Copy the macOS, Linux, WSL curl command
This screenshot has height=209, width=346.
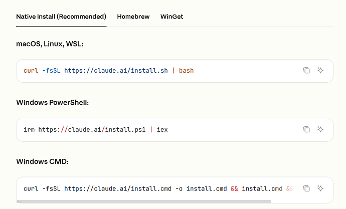pos(306,70)
